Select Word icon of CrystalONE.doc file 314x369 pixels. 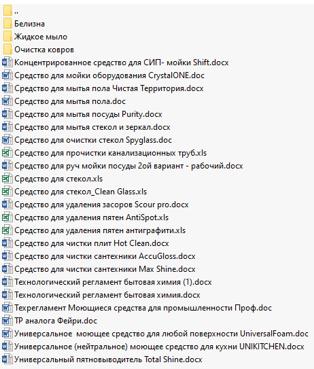pos(7,75)
